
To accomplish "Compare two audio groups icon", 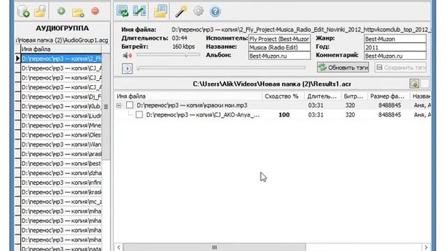I will coord(139,11).
